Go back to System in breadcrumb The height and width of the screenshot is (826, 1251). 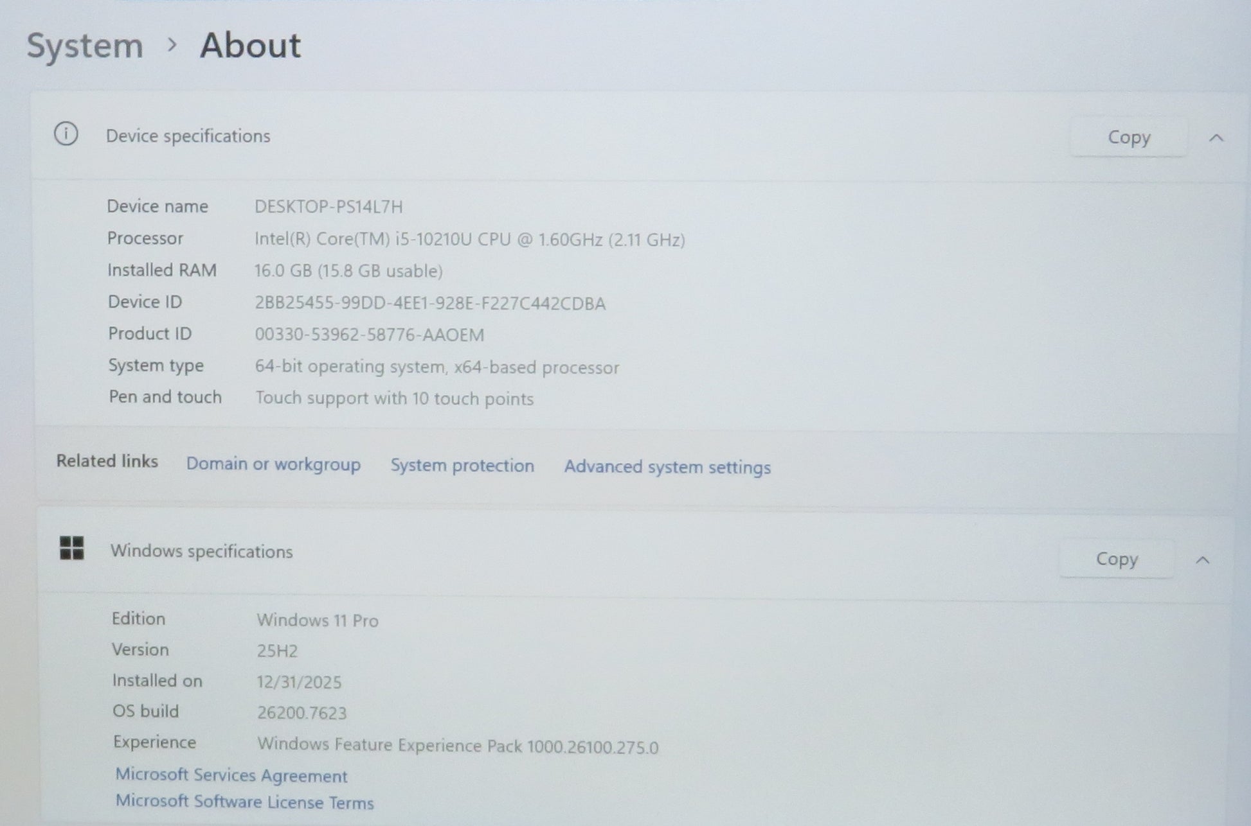coord(85,46)
